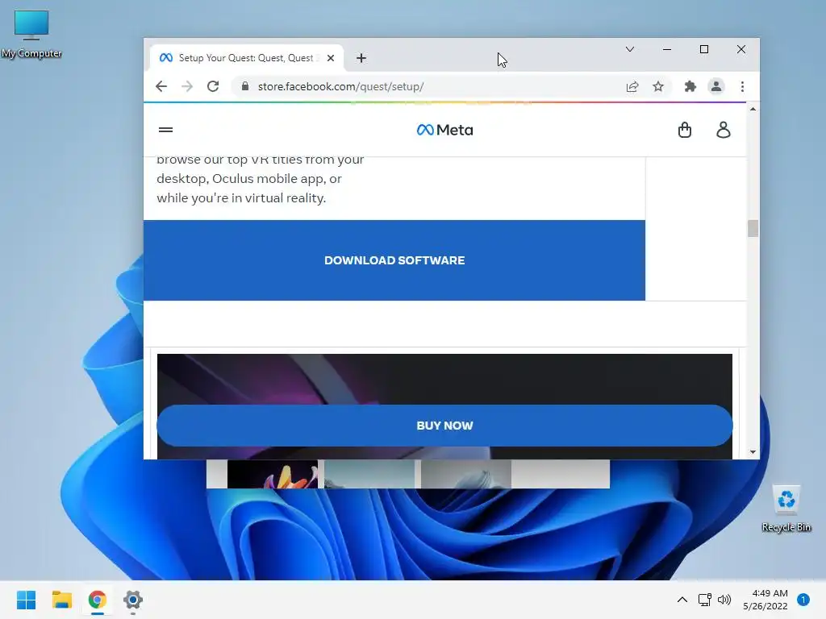Open Chrome's three-dot menu
826x619 pixels.
tap(742, 86)
